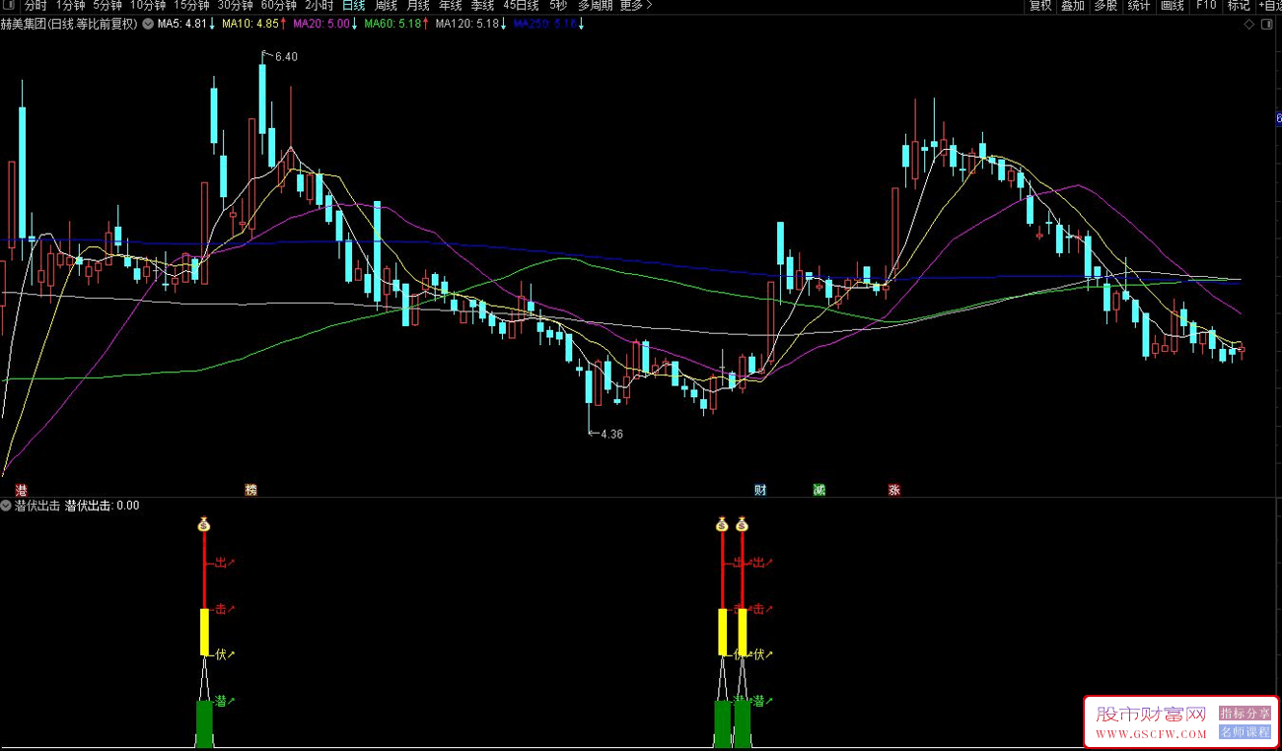Click the 港 marker icon at bottom left
The height and width of the screenshot is (751, 1282).
pyautogui.click(x=21, y=490)
